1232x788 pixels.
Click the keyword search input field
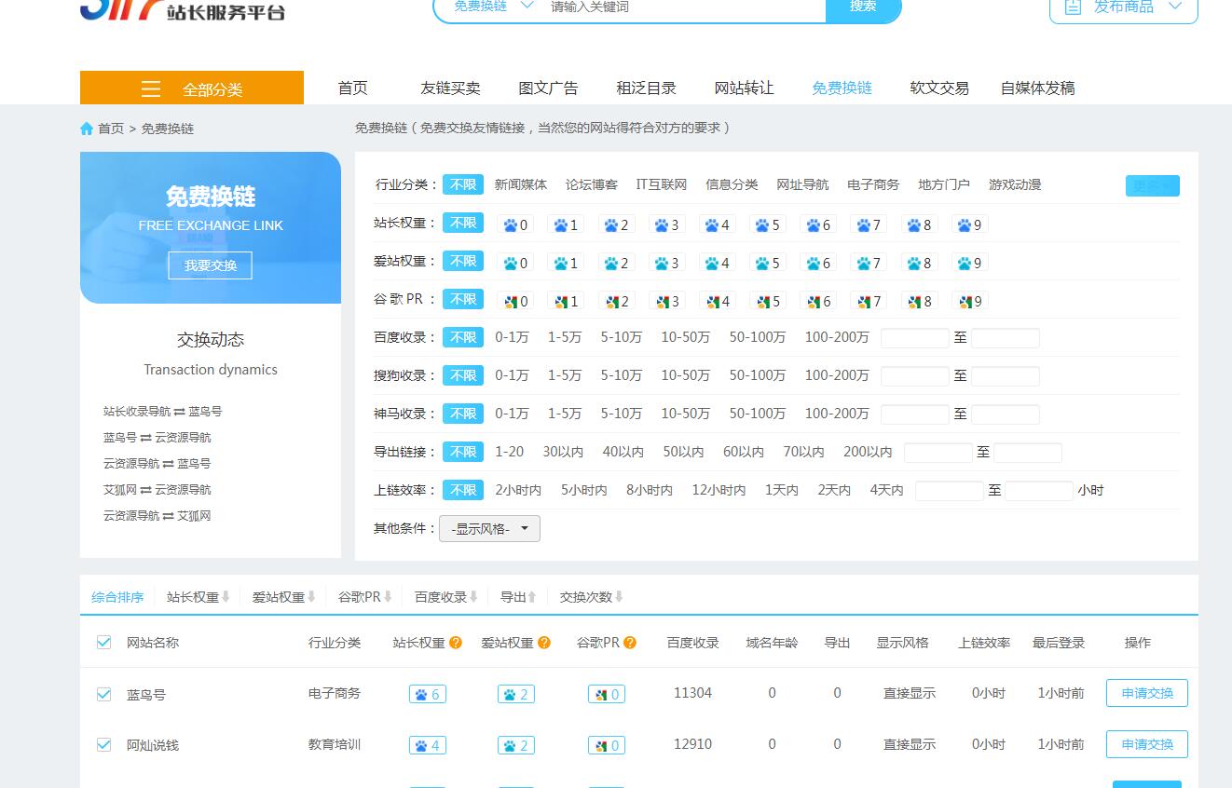pyautogui.click(x=680, y=7)
